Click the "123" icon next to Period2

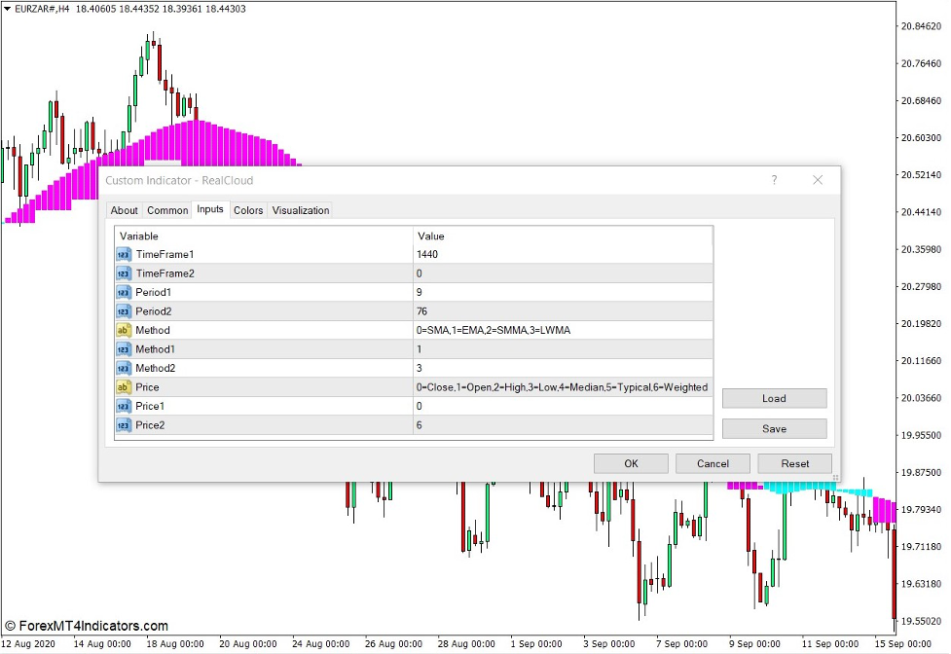[123, 311]
